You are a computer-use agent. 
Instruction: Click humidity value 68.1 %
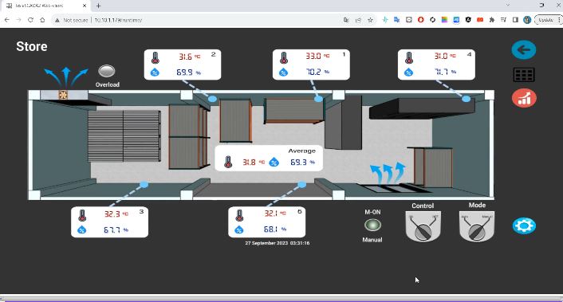click(x=274, y=229)
